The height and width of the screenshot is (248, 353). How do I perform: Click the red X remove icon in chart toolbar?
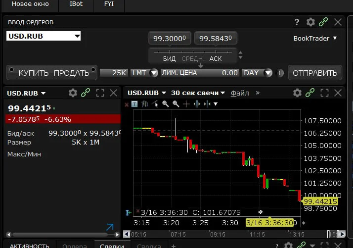pos(127,104)
